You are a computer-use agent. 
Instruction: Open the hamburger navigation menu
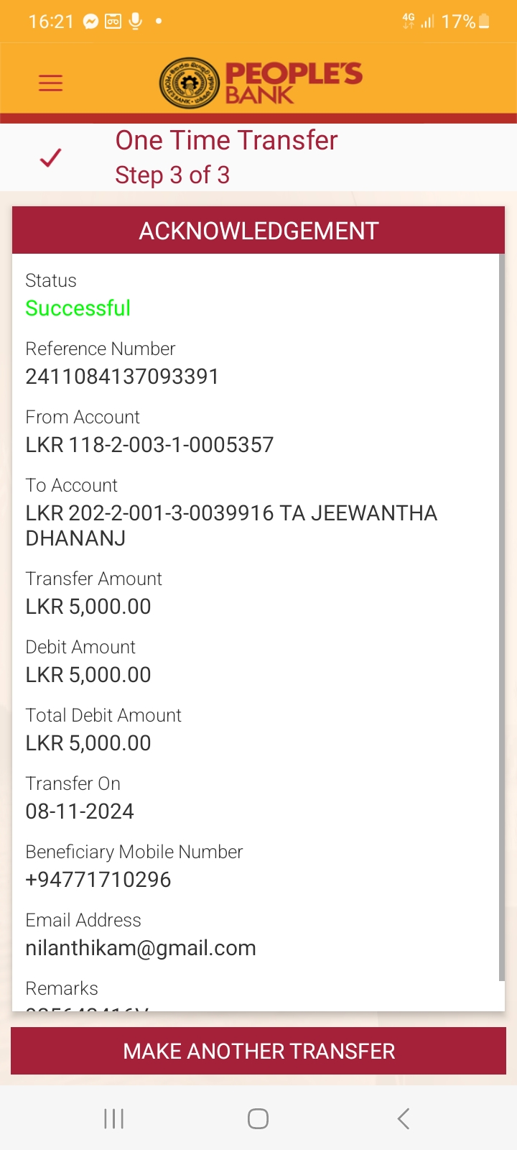(50, 83)
